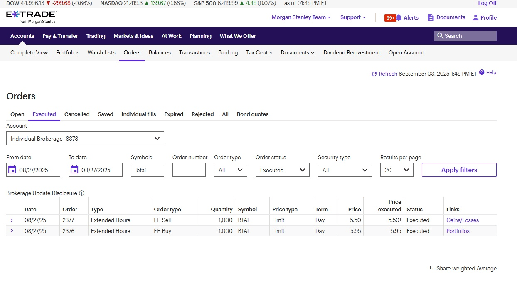Screen dimensions: 517x282
Task: Open the Help question mark icon
Action: [482, 72]
